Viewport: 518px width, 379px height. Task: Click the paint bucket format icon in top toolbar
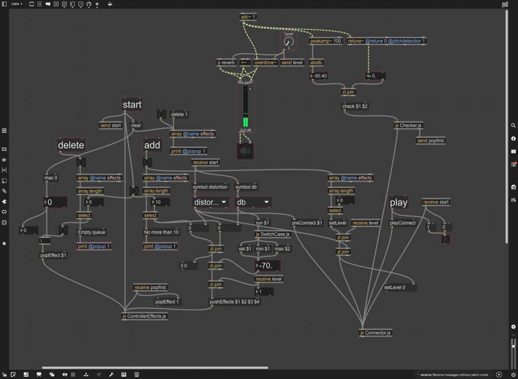click(x=110, y=4)
